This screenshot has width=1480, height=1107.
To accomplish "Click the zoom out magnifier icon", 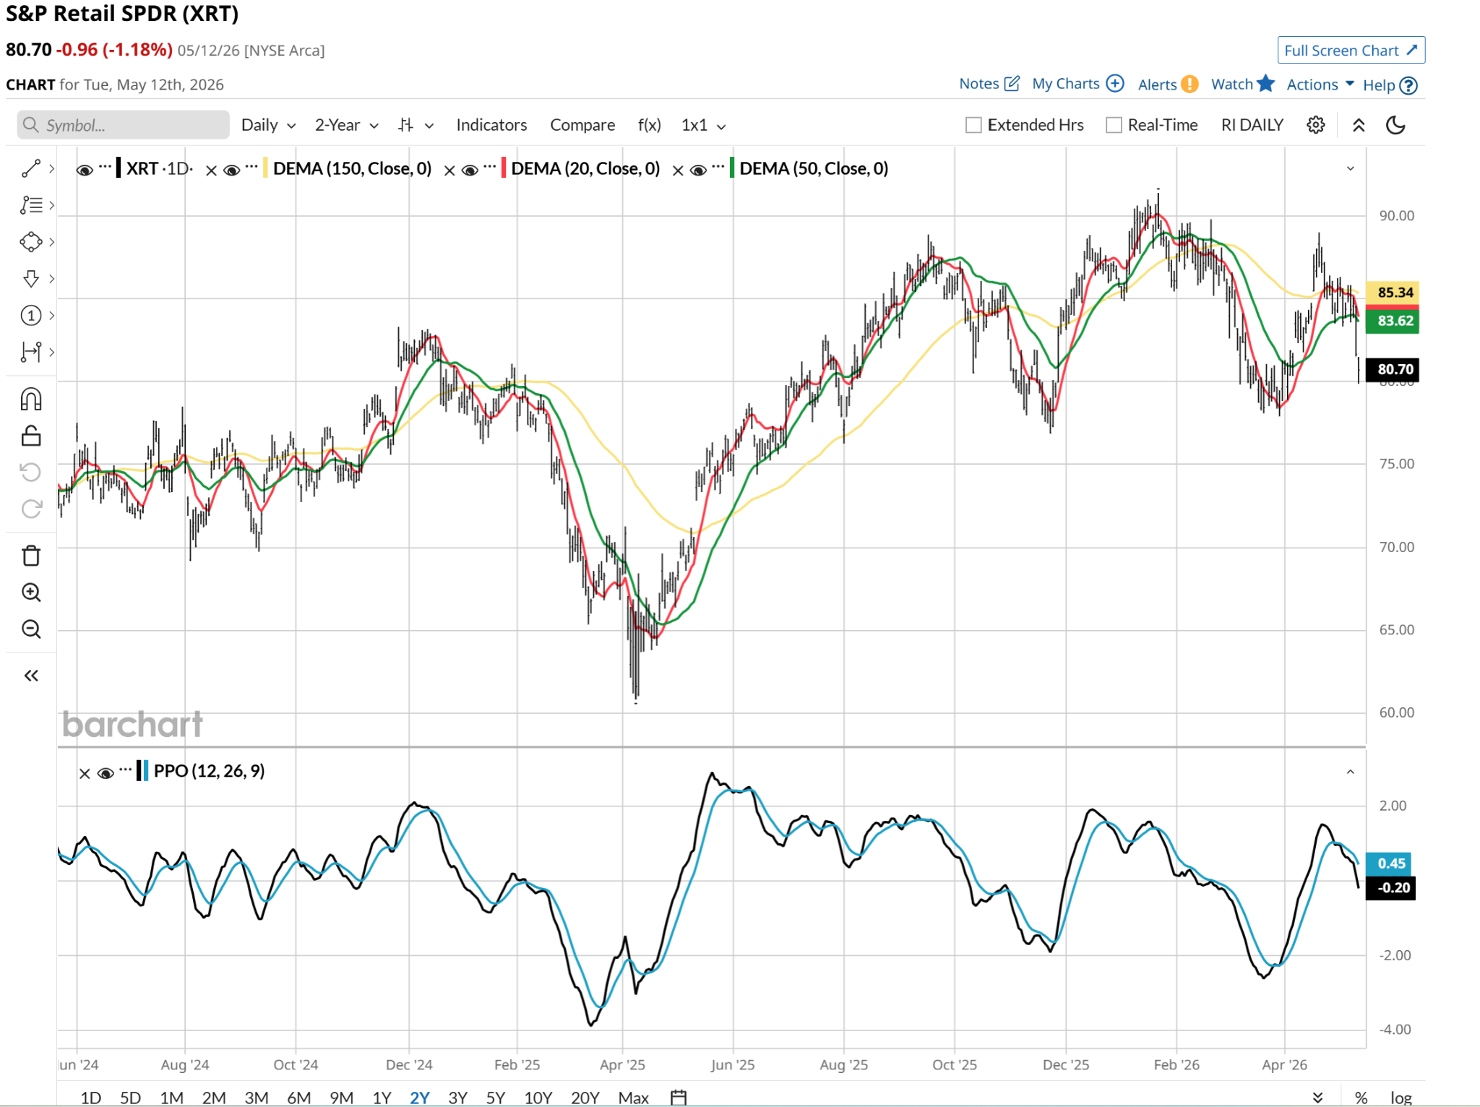I will pyautogui.click(x=31, y=629).
